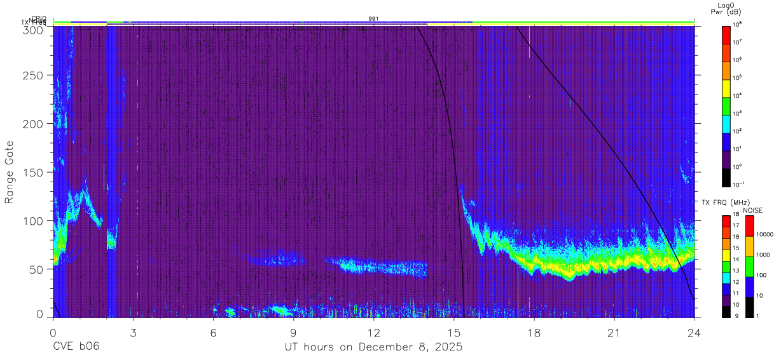Click the cyan segment of TX FRQ colorbar
Viewport: 781px width, 360px height.
(726, 278)
